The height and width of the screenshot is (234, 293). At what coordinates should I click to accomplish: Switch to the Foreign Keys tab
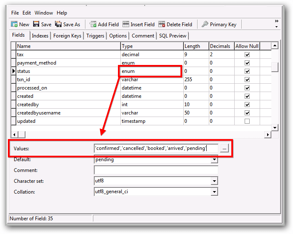coord(67,36)
